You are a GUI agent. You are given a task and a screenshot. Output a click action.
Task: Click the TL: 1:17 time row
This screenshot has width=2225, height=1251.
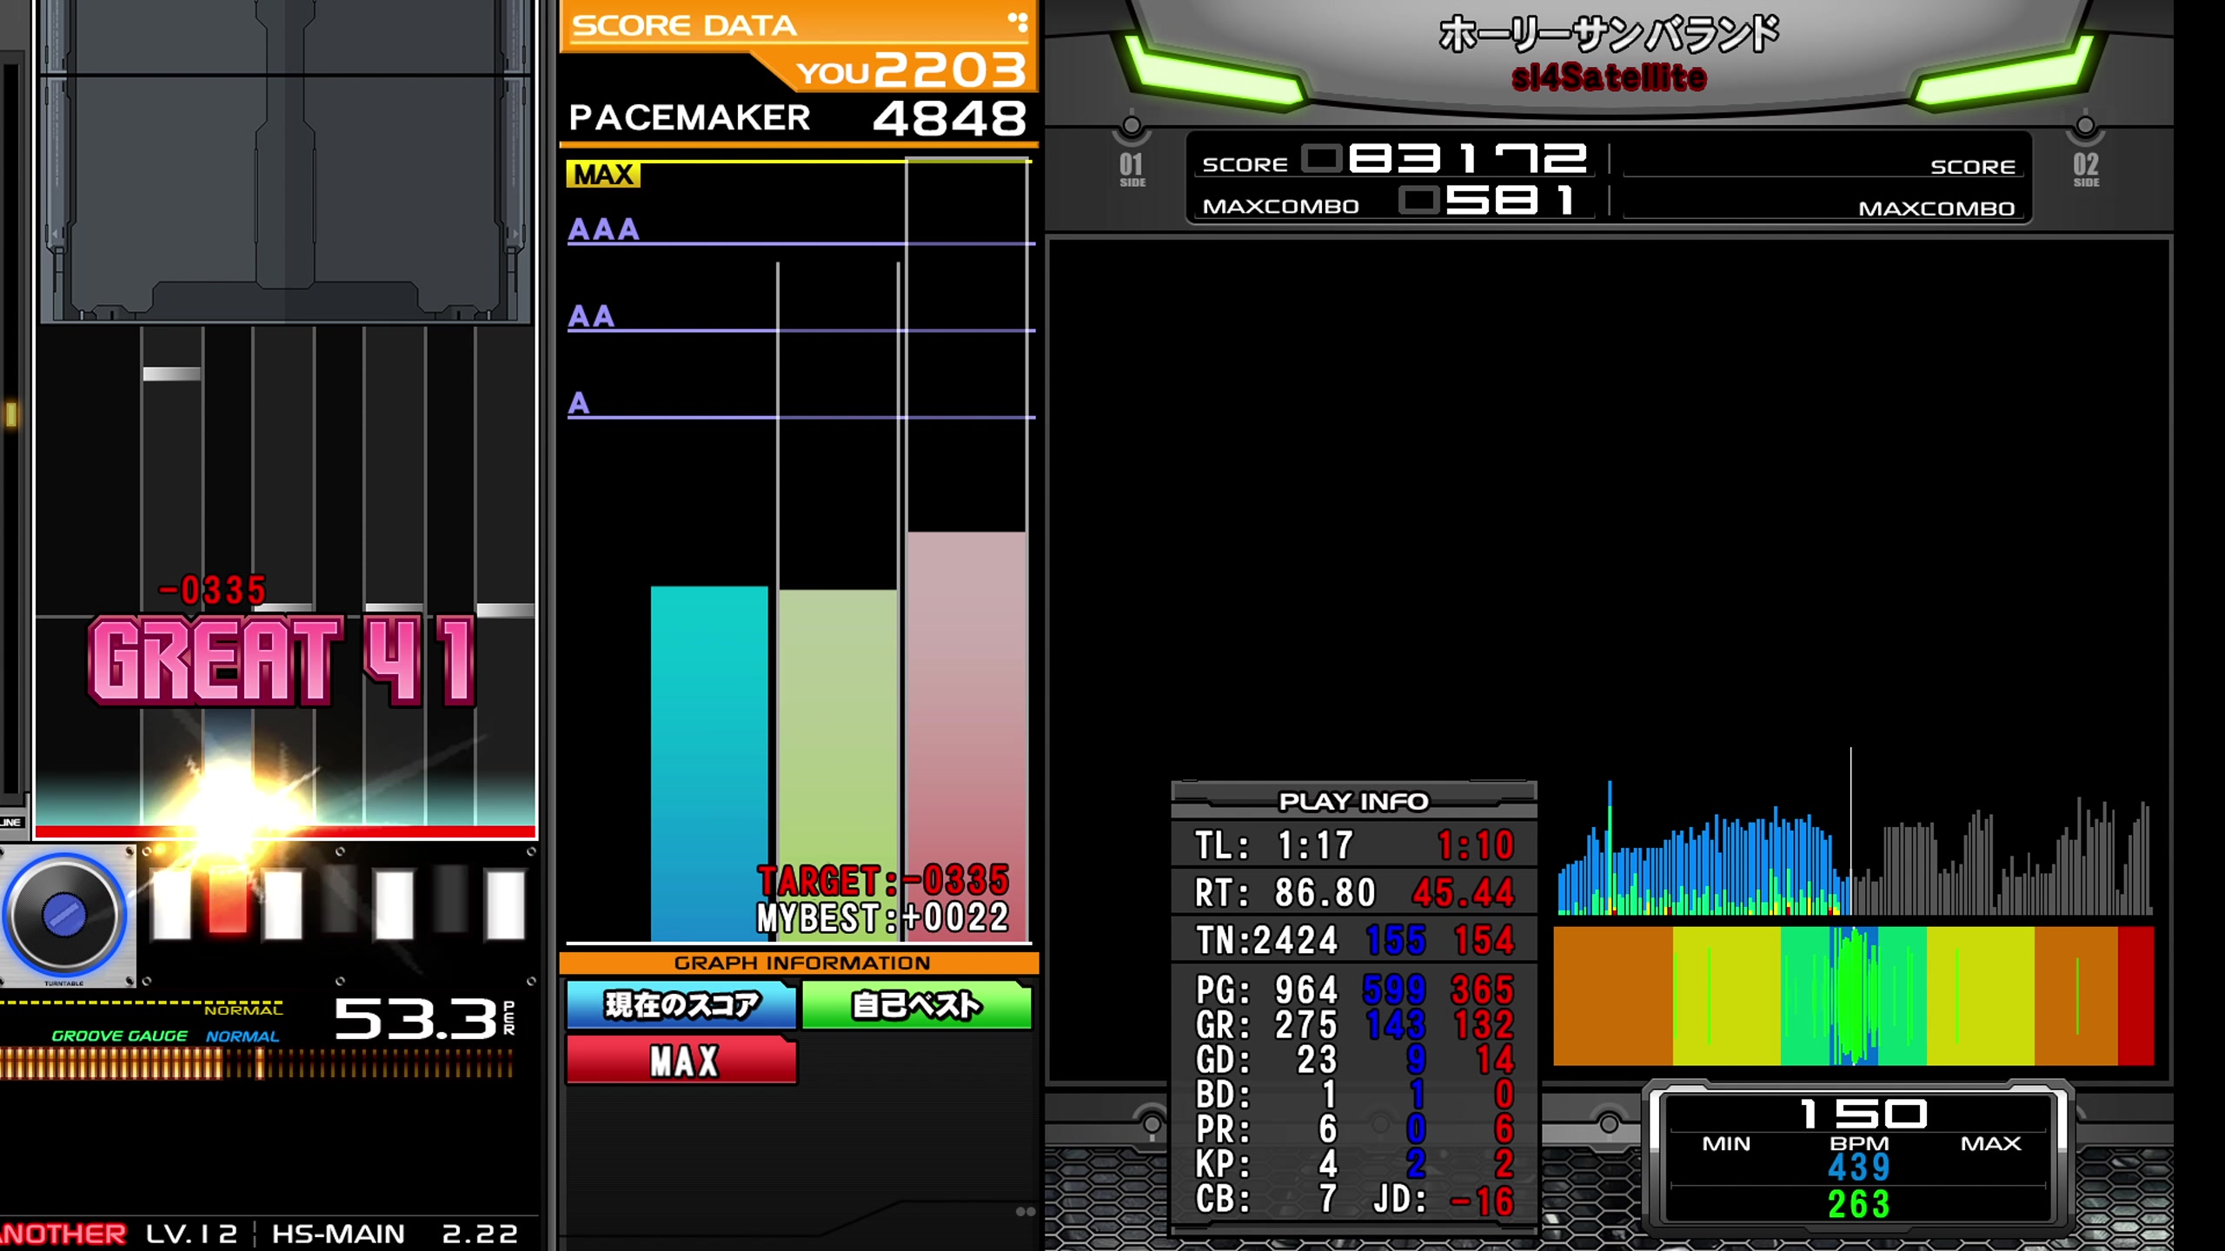1354,844
